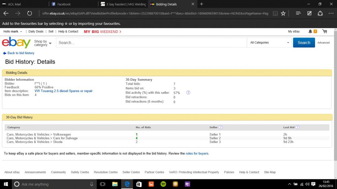Open the Edge Hub lines icon
Screen dimensions: 337x189
pyautogui.click(x=298, y=13)
